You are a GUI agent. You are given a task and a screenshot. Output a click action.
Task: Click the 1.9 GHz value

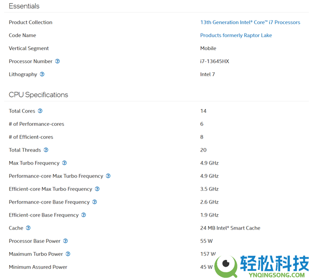click(x=209, y=215)
